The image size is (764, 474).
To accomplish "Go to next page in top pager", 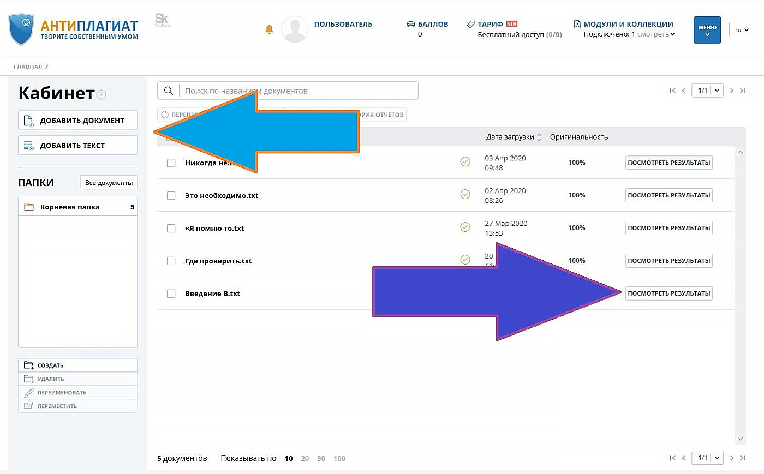I will [732, 91].
